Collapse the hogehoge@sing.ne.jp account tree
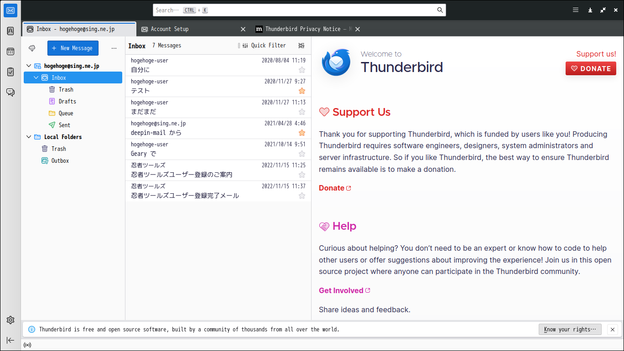 [x=29, y=66]
